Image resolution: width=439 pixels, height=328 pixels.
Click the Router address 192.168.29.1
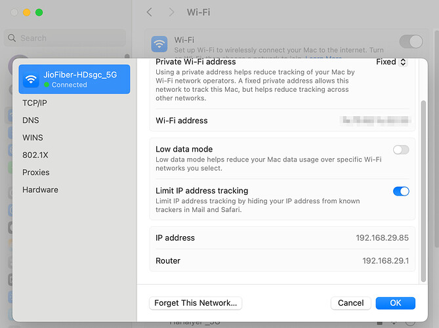tap(385, 261)
